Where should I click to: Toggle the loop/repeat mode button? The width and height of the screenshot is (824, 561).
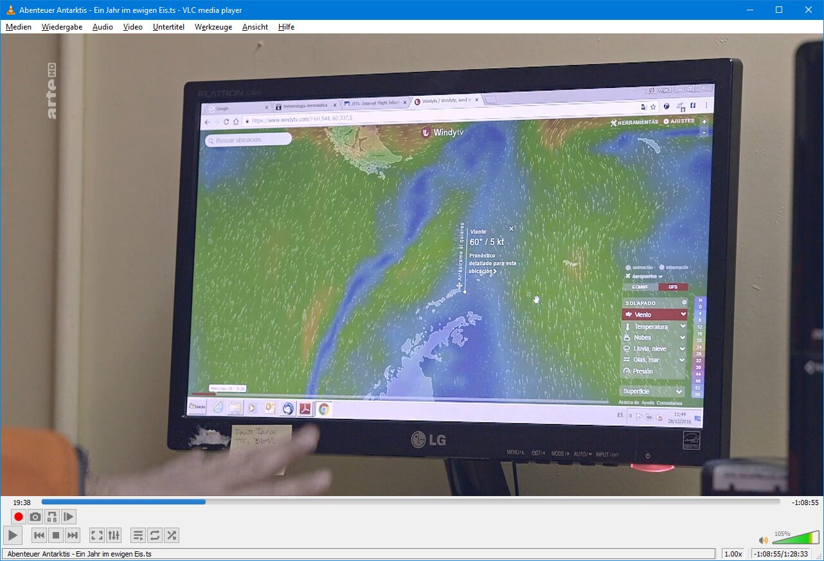[154, 535]
